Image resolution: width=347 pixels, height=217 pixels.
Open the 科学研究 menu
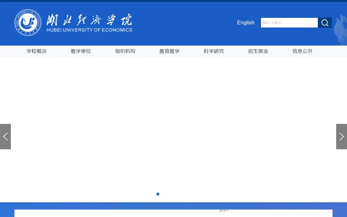[x=214, y=51]
